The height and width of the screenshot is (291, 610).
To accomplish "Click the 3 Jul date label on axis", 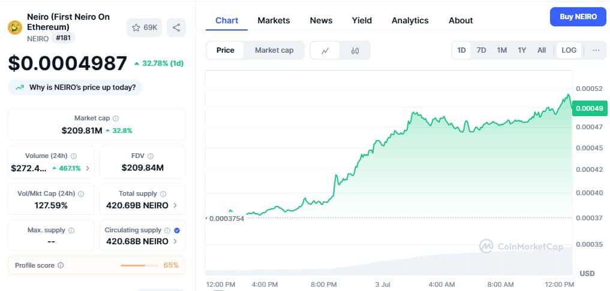I will pos(383,285).
